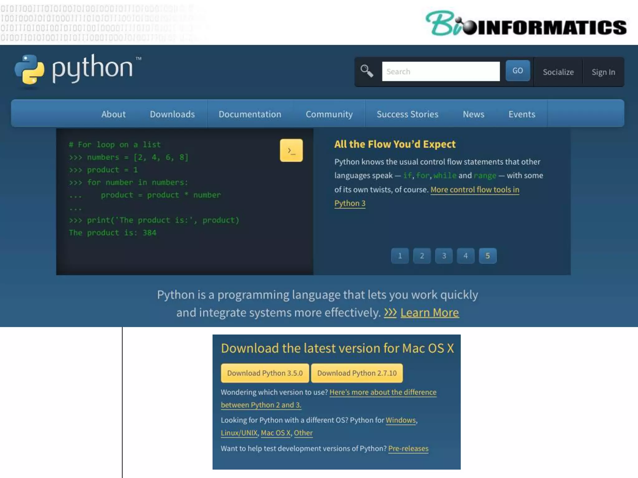The image size is (638, 478).
Task: Open the Downloads navigation tab
Action: (172, 114)
